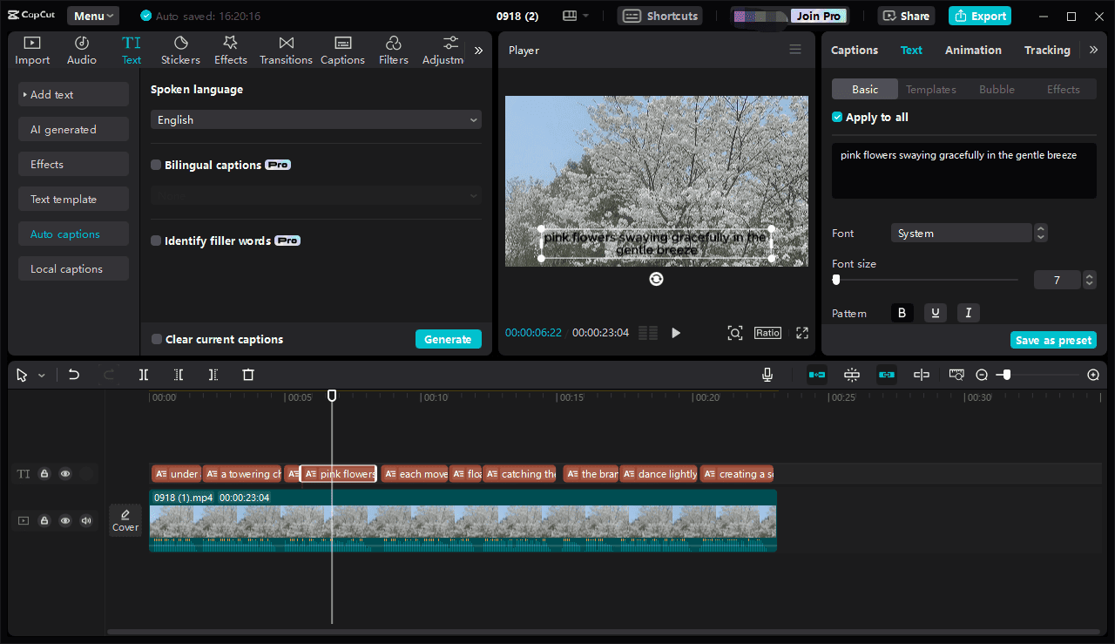Enable the Bilingual captions checkbox
The width and height of the screenshot is (1115, 644).
(x=156, y=165)
